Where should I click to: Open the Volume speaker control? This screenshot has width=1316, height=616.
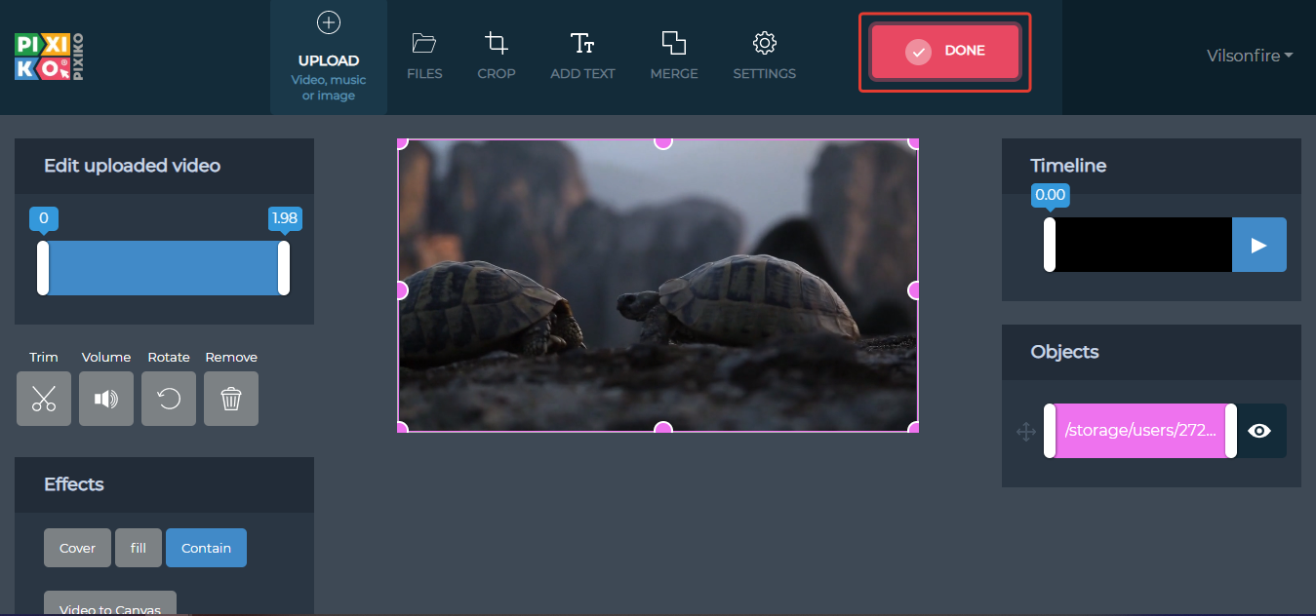(106, 399)
